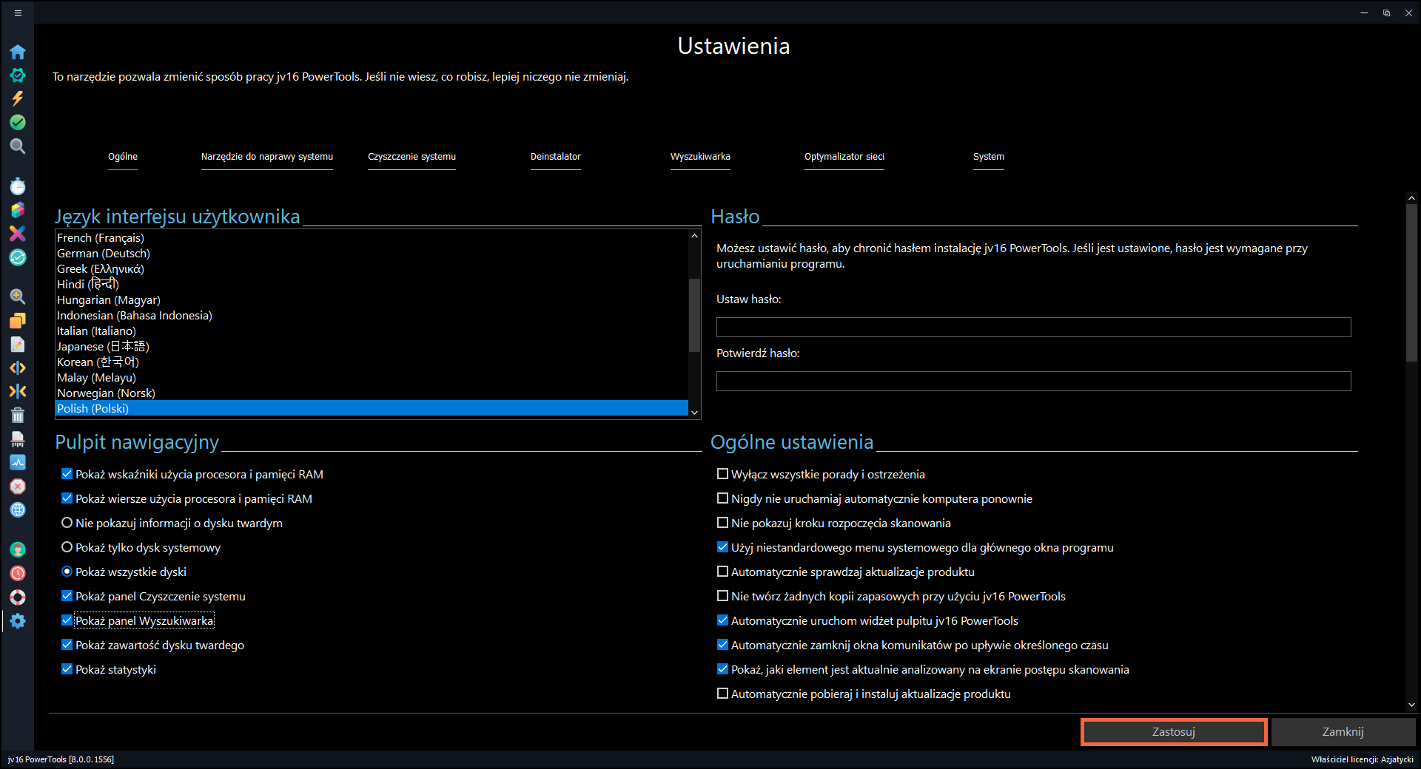The height and width of the screenshot is (769, 1421).
Task: Switch to Czyszczenie systemu tab
Action: (x=411, y=157)
